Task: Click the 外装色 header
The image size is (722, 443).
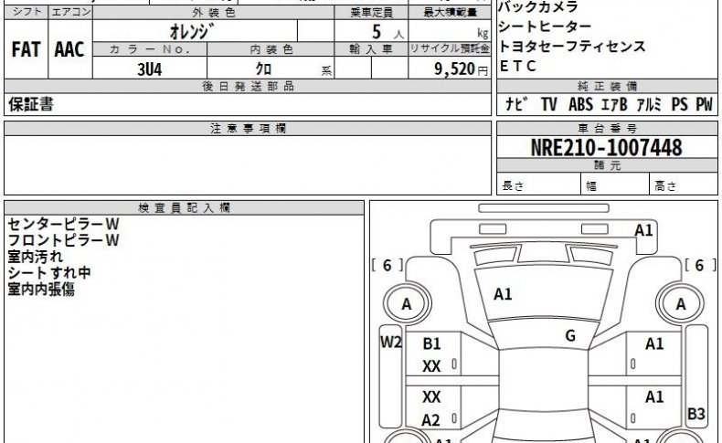Action: click(214, 13)
